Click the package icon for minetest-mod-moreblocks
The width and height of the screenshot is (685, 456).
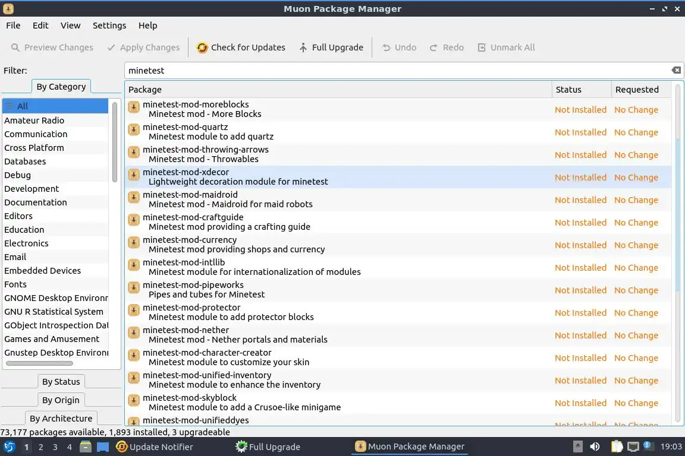click(x=134, y=107)
